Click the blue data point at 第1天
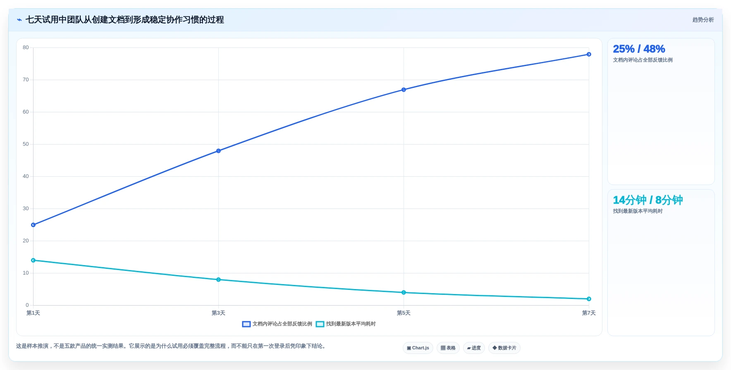This screenshot has width=731, height=370. click(33, 225)
